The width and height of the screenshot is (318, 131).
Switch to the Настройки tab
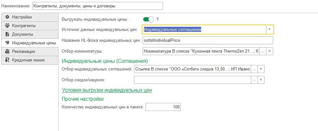tap(30, 17)
